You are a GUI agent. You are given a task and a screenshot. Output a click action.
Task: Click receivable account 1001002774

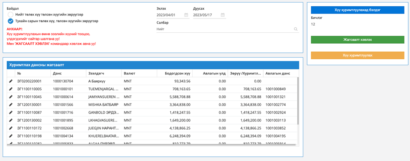(275, 105)
